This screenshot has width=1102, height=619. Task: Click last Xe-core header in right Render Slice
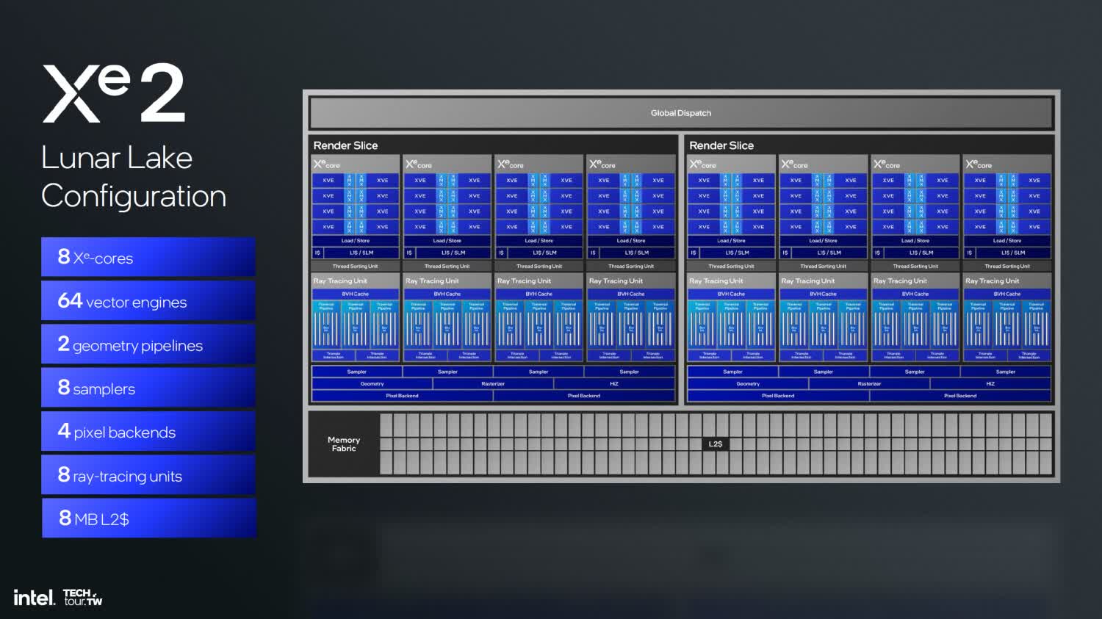pyautogui.click(x=979, y=164)
